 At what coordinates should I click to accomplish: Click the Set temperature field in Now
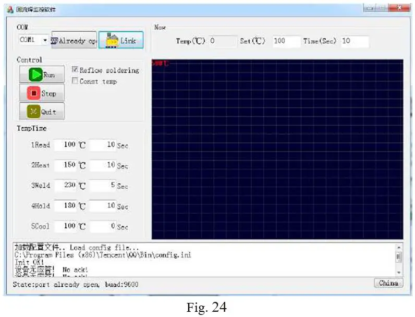pyautogui.click(x=286, y=41)
